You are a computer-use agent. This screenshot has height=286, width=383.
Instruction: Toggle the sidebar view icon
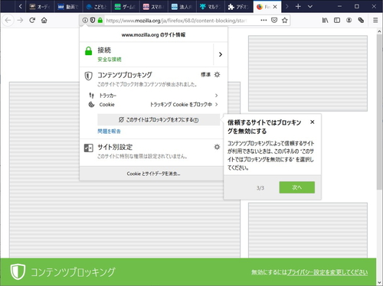click(x=337, y=20)
